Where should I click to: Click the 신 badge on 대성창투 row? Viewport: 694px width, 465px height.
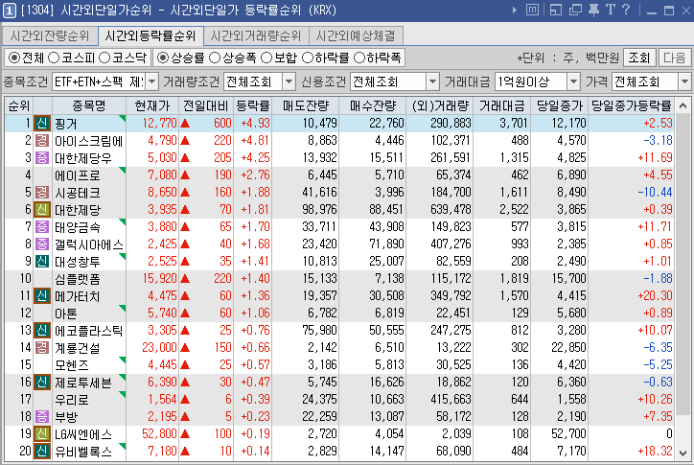[x=42, y=262]
